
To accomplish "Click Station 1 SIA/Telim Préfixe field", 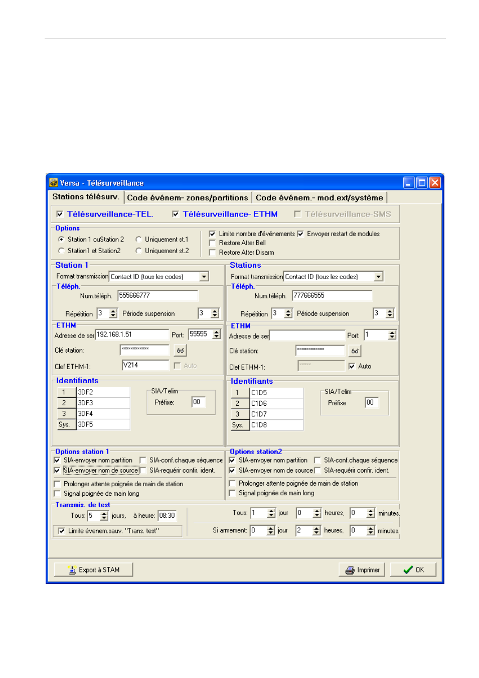I will pyautogui.click(x=199, y=402).
